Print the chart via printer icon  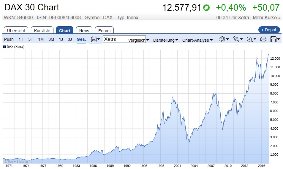(x=263, y=39)
